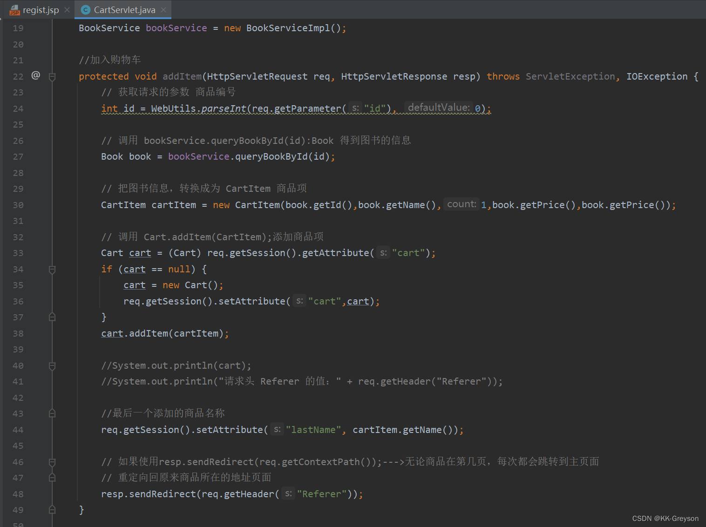Select the CartServlet.java tab

124,10
